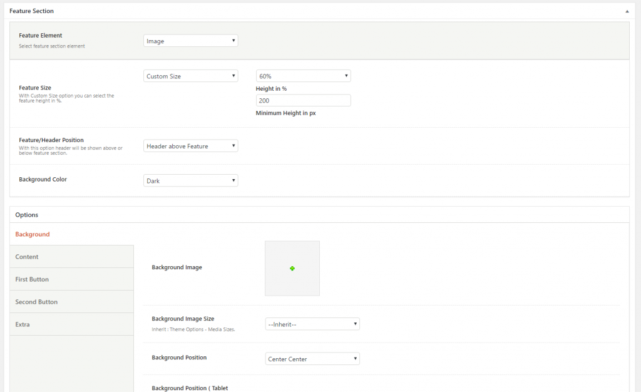Open the Background Image Size Inherit dropdown
641x392 pixels.
coord(312,324)
